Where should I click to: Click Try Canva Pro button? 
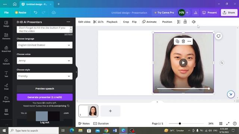click(x=164, y=13)
